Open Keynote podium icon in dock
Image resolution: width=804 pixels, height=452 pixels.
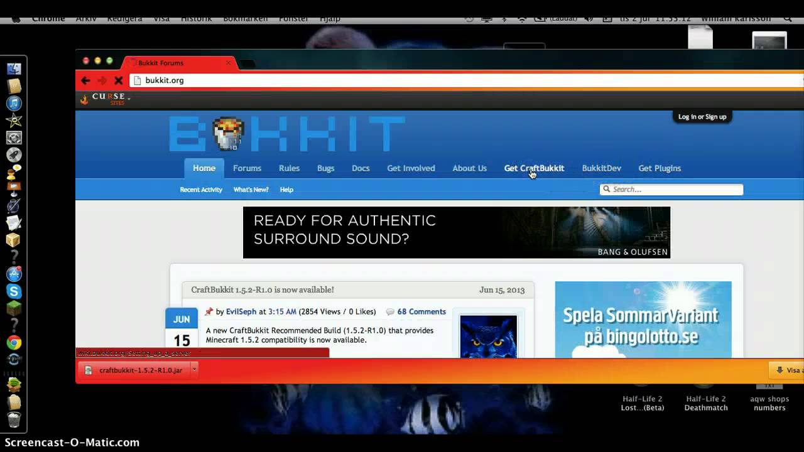(x=14, y=188)
